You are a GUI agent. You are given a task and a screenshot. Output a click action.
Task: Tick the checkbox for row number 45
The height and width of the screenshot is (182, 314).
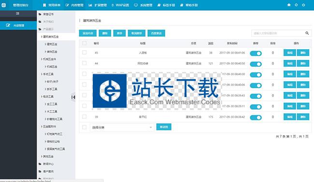[85, 53]
